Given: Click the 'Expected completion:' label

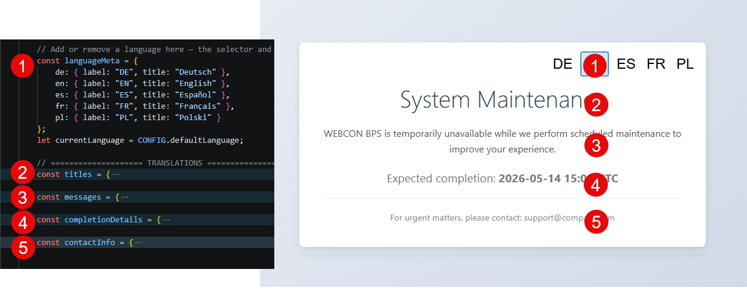Looking at the screenshot, I should coord(441,178).
